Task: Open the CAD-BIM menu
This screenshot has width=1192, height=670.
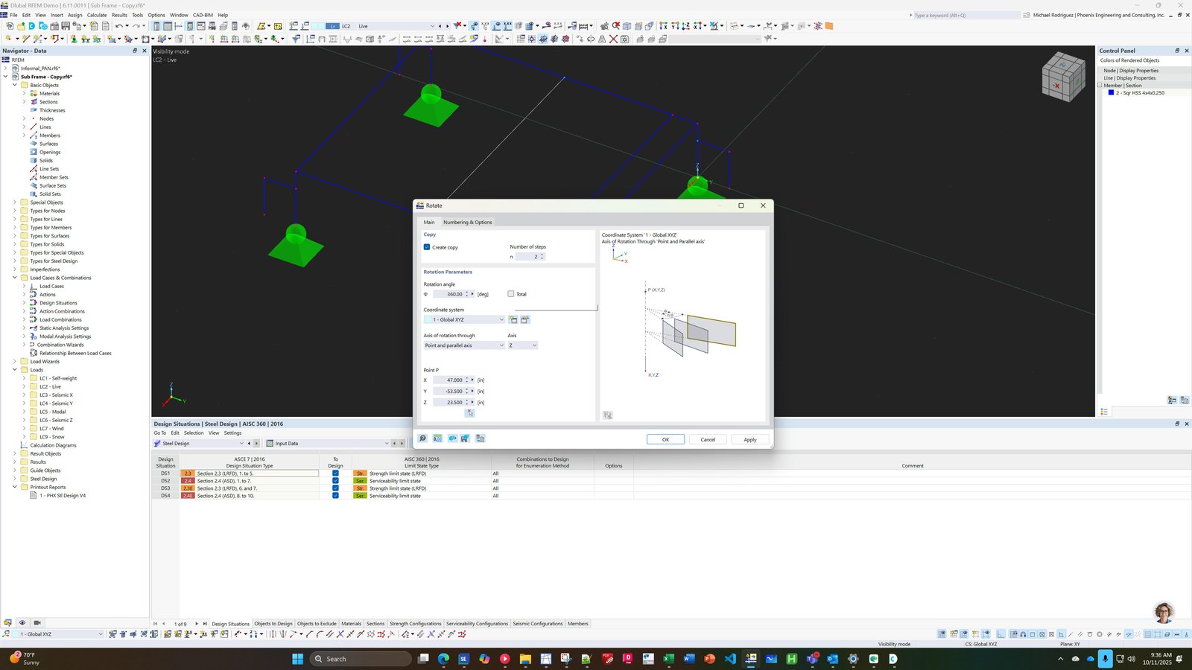Action: [203, 15]
